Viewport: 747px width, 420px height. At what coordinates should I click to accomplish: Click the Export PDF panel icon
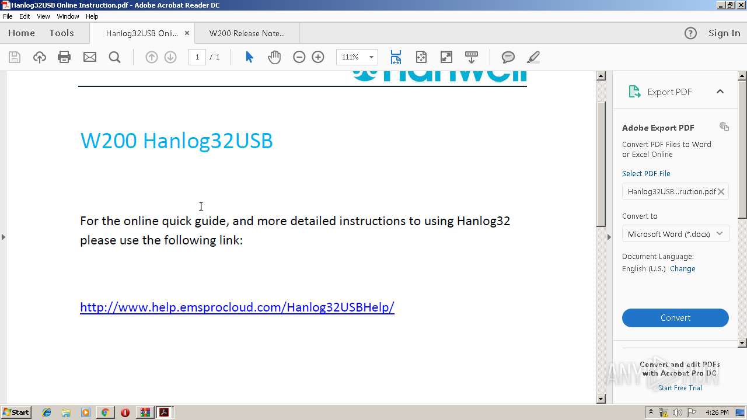[x=634, y=92]
